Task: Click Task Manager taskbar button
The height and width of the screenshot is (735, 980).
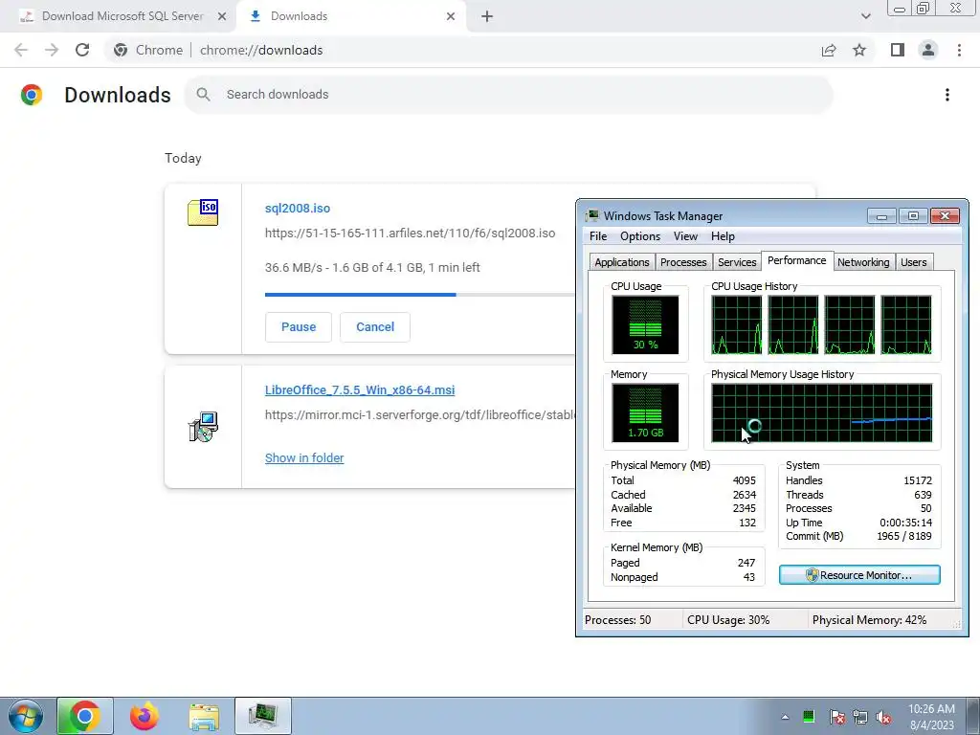Action: click(263, 716)
